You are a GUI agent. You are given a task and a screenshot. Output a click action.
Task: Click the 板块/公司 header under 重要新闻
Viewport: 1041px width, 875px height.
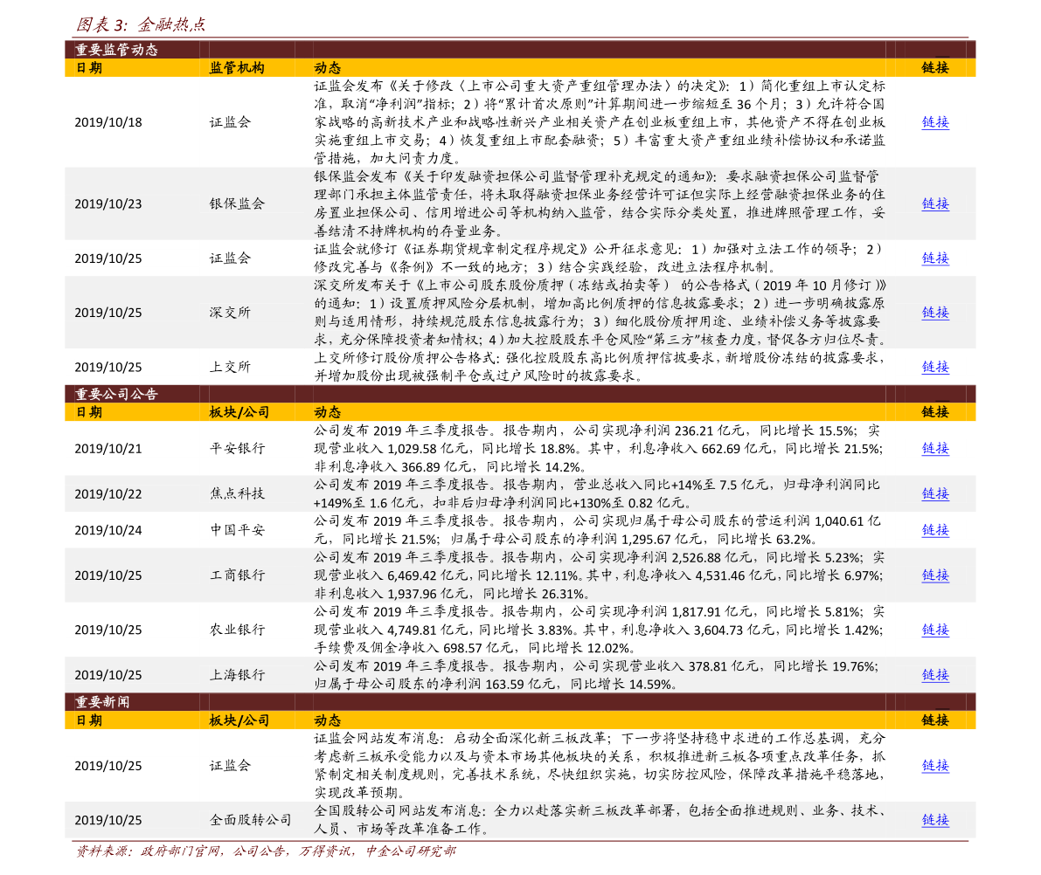(x=239, y=720)
